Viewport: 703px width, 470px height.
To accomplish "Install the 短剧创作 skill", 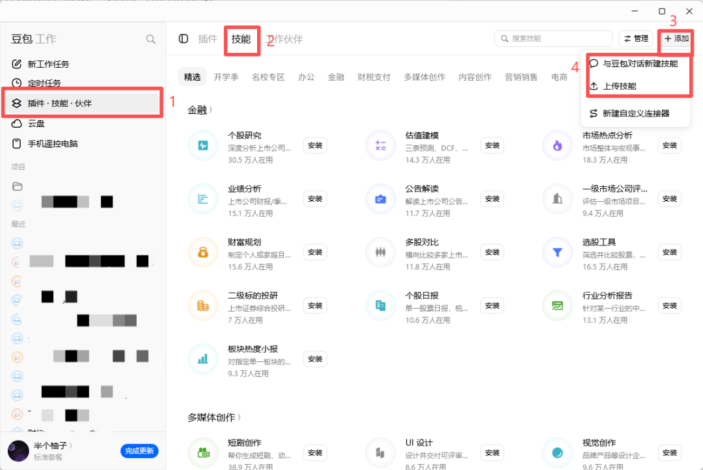I will click(315, 452).
